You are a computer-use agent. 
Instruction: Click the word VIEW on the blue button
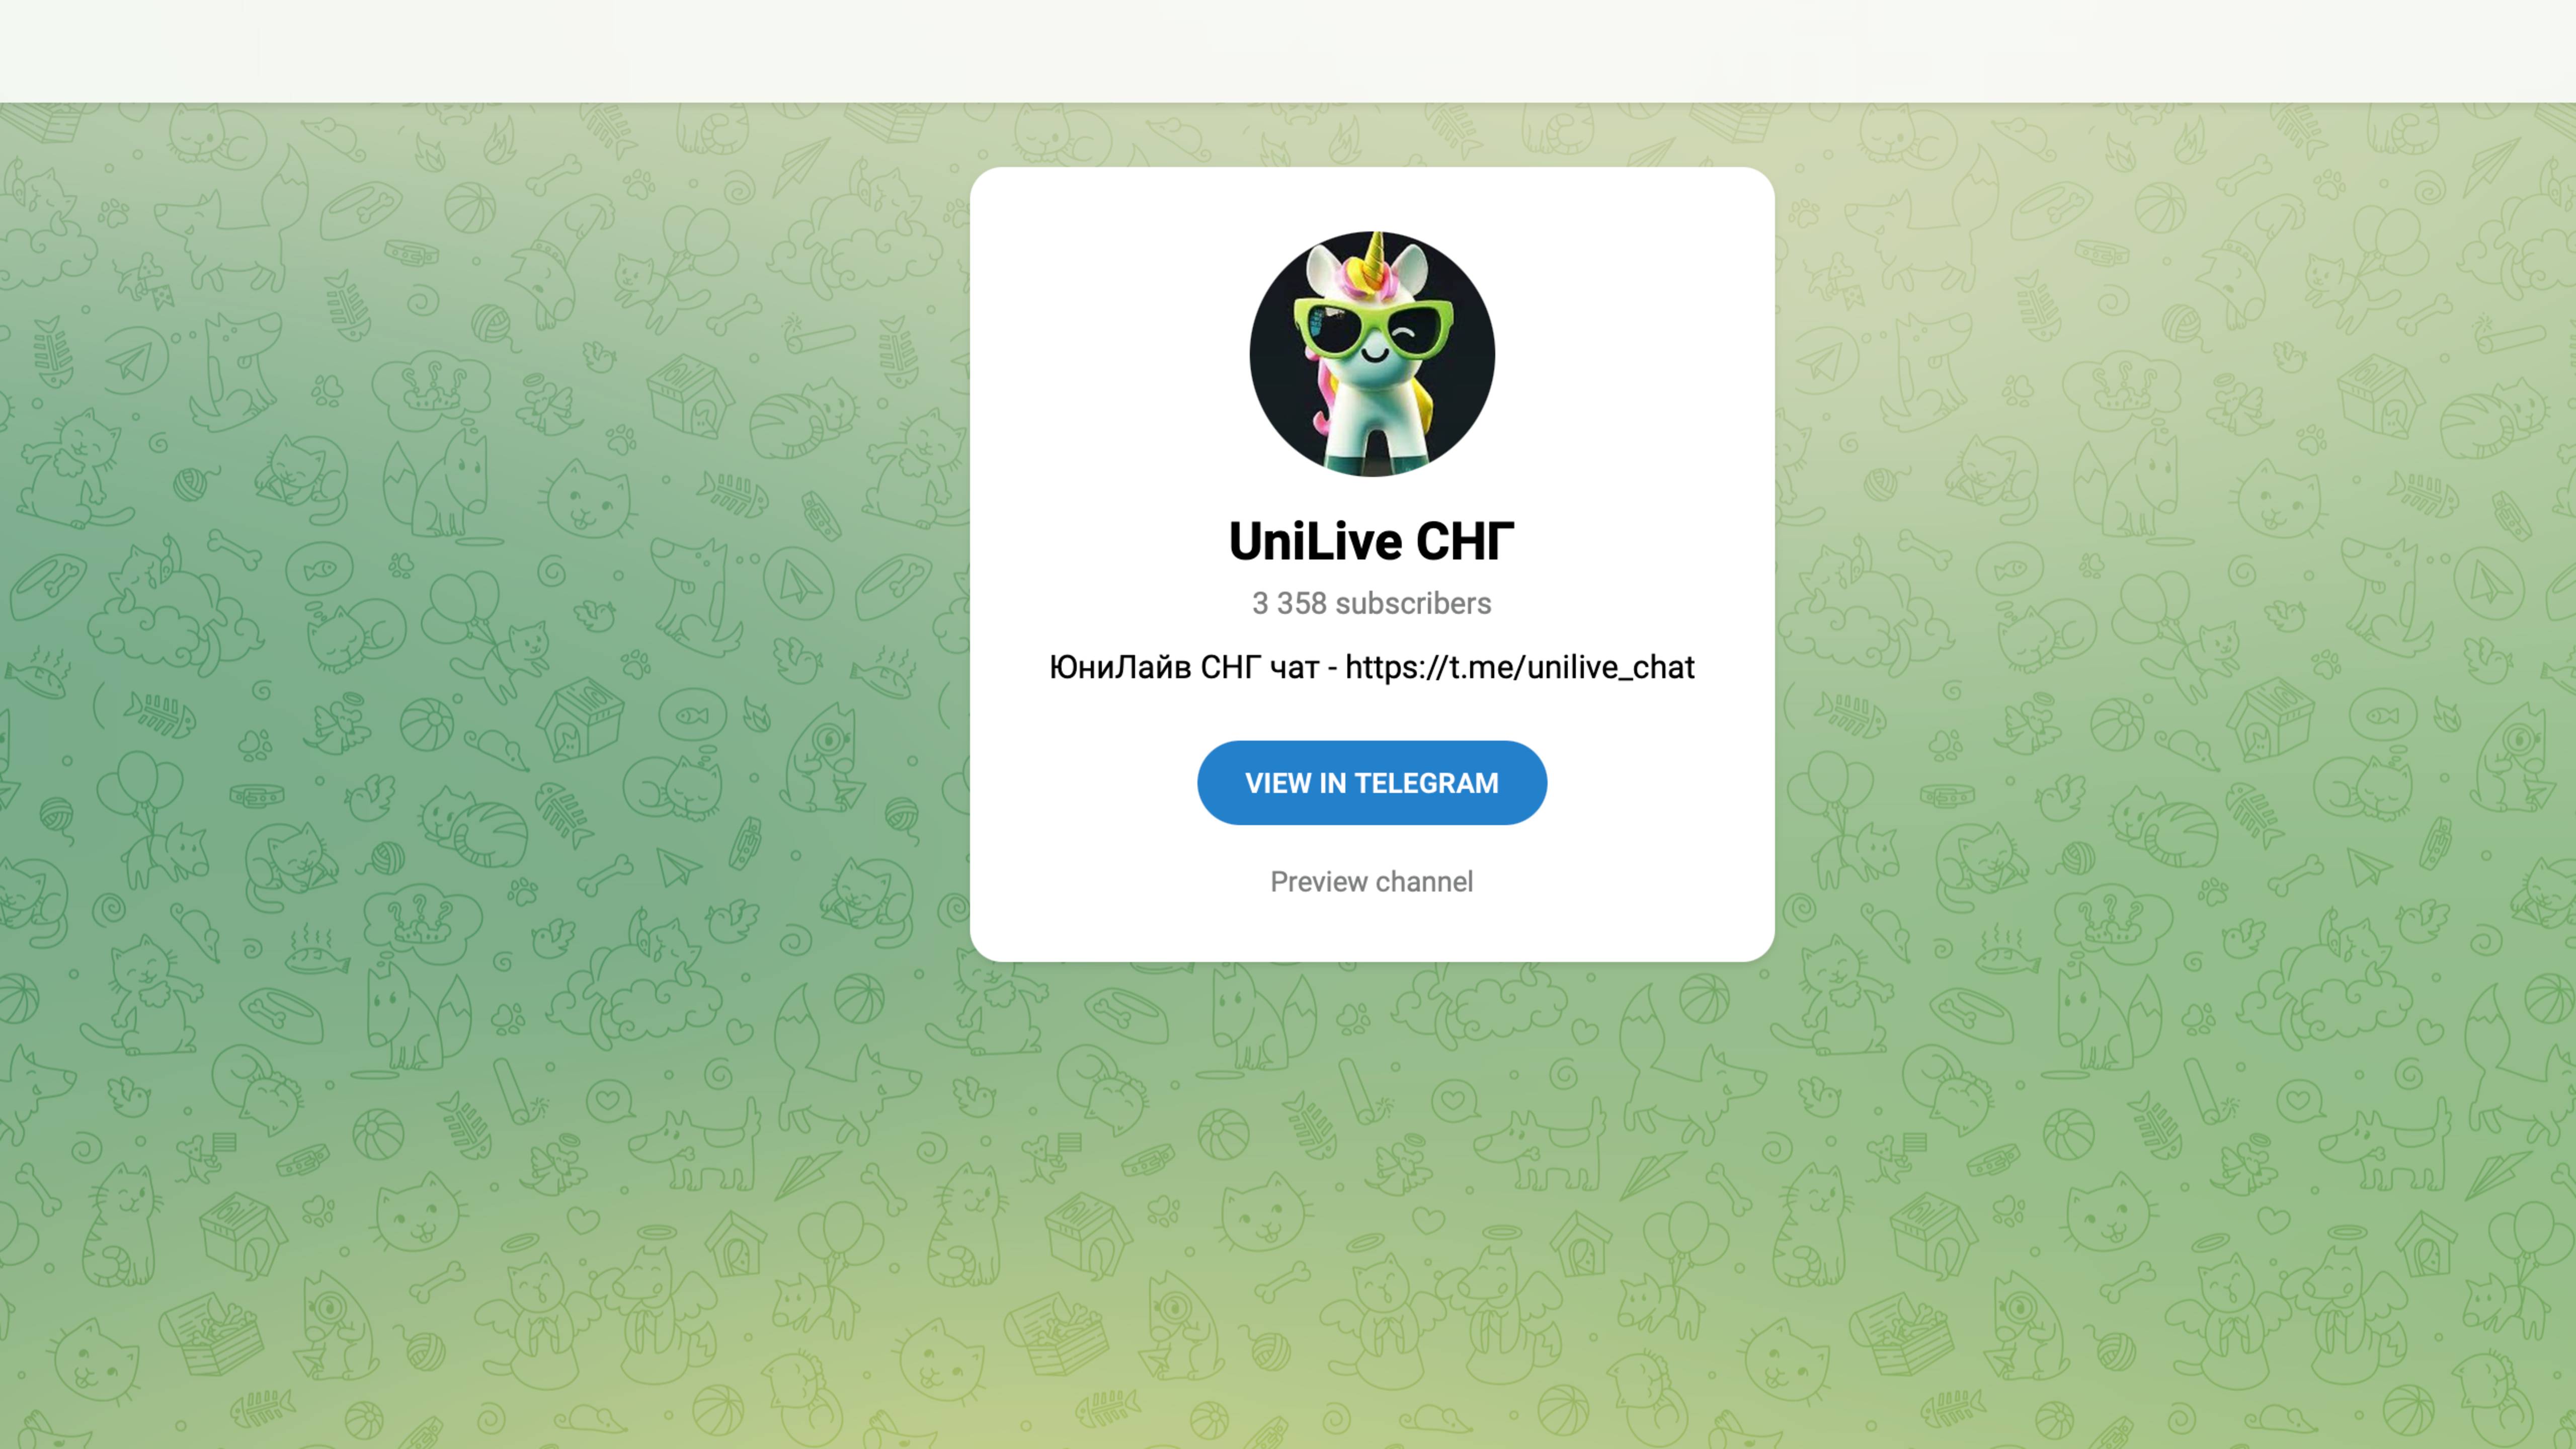(1278, 783)
